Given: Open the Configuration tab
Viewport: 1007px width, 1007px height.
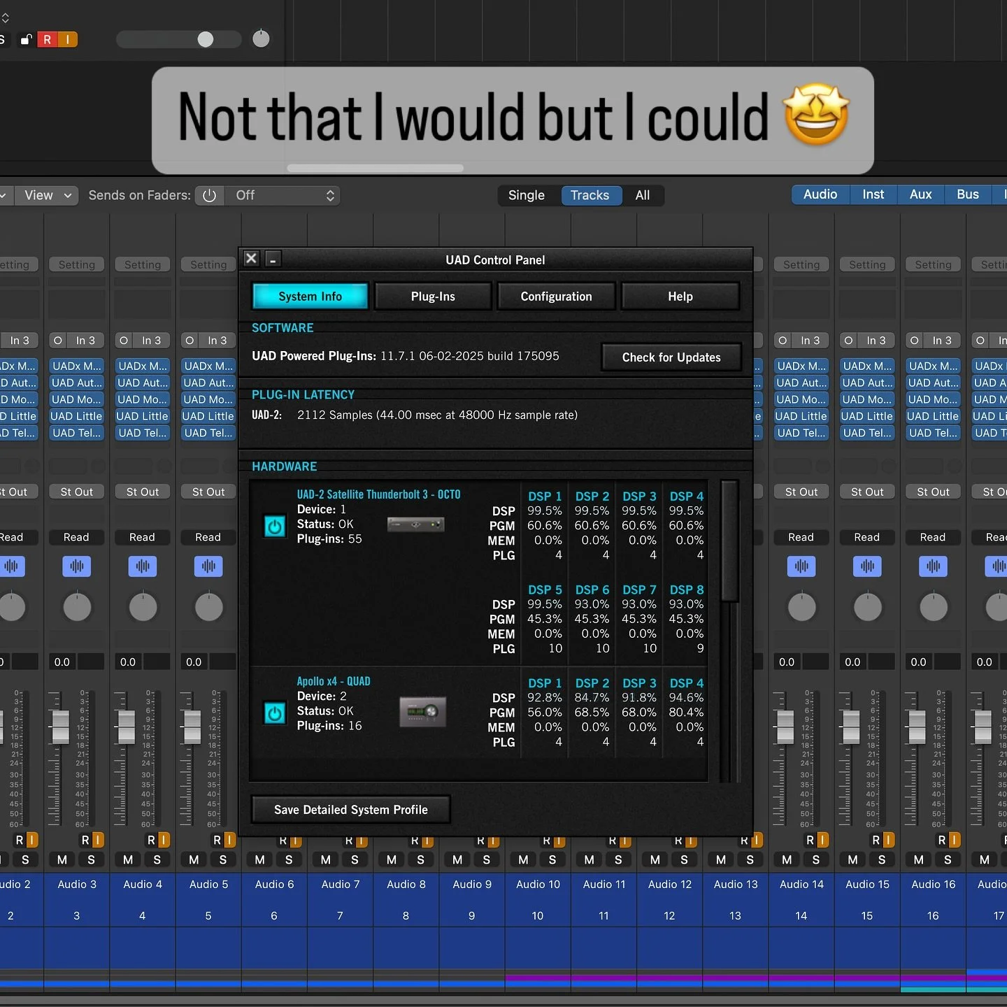Looking at the screenshot, I should coord(556,297).
